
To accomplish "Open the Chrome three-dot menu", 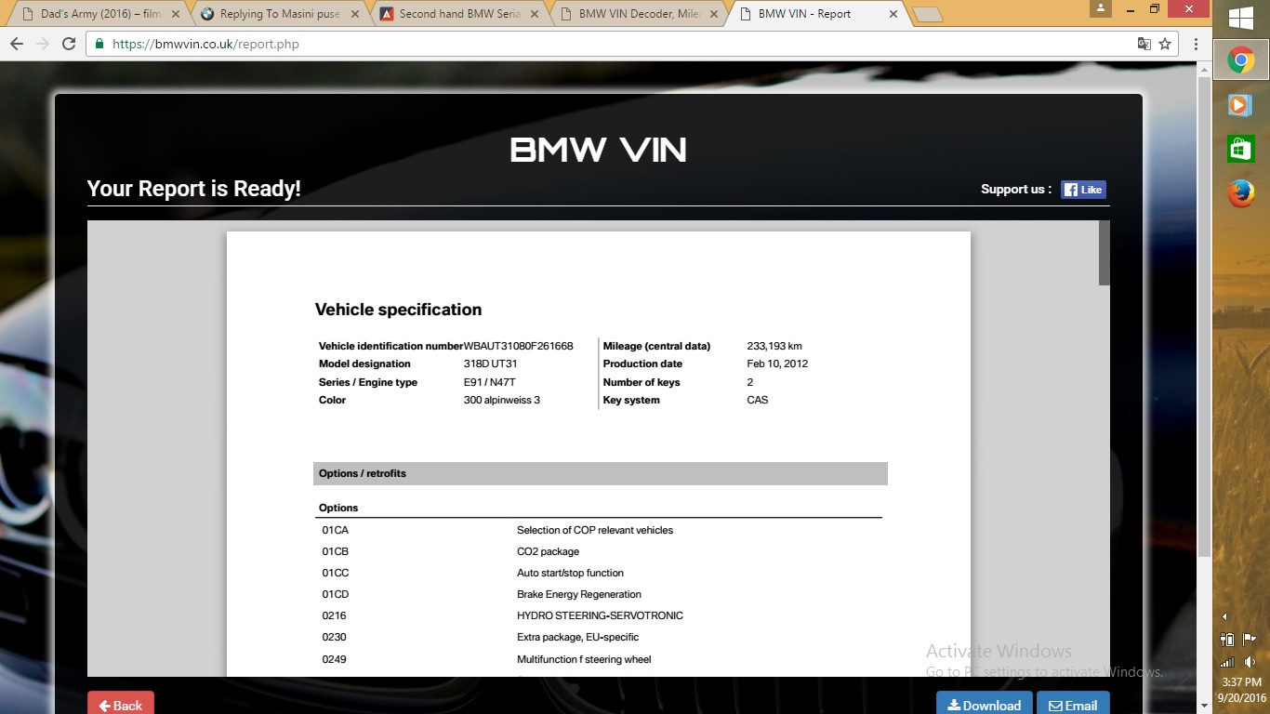I will click(1196, 44).
